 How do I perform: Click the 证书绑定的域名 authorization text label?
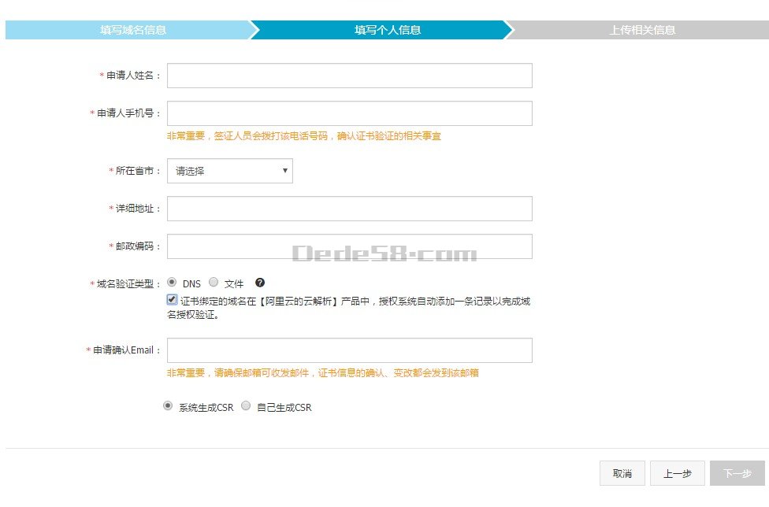(x=355, y=301)
